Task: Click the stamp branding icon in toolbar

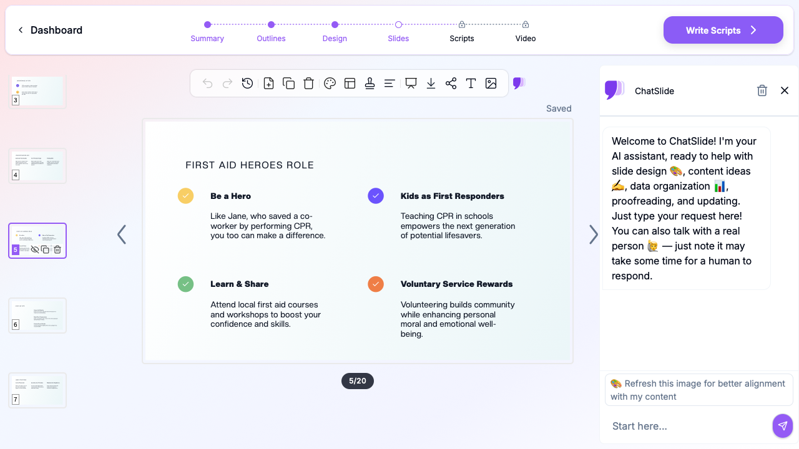Action: (370, 83)
